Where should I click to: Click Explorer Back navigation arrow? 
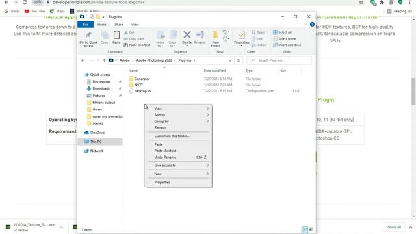click(83, 60)
